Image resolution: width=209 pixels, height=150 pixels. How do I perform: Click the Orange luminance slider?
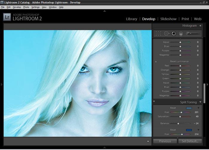[x=180, y=70]
